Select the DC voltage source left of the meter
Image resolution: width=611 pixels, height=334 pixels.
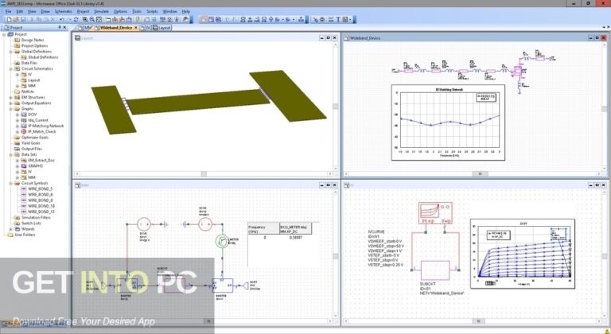[x=205, y=224]
